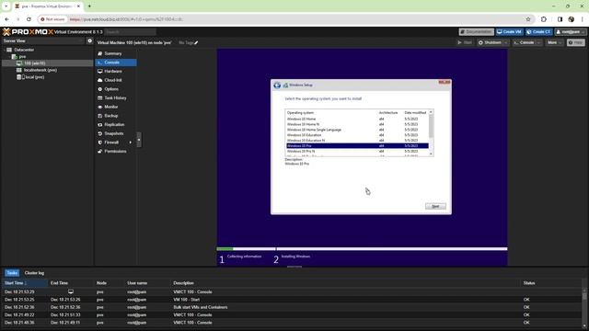
Task: Select Windows 10 Home in setup list
Action: point(357,119)
